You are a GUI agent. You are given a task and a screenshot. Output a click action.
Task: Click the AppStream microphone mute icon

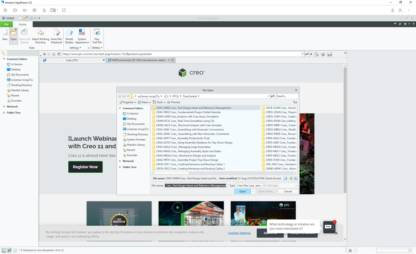44,10
